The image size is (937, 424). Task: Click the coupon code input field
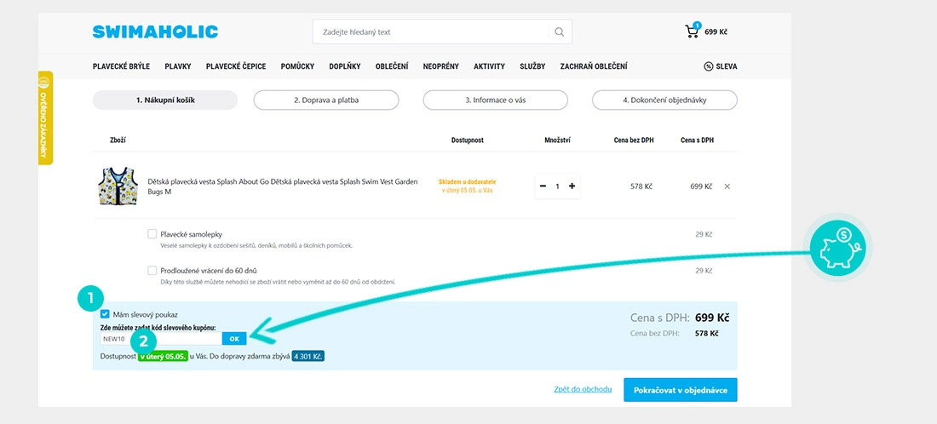pyautogui.click(x=161, y=339)
